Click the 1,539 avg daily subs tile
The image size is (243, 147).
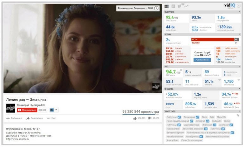pos(212,104)
